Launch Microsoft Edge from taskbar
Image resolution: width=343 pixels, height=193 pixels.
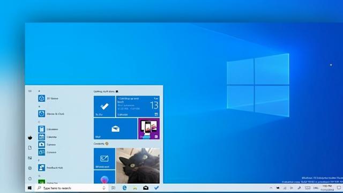pyautogui.click(x=124, y=188)
